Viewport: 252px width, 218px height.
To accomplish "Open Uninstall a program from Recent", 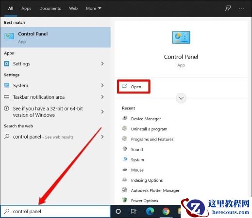I will click(x=149, y=129).
